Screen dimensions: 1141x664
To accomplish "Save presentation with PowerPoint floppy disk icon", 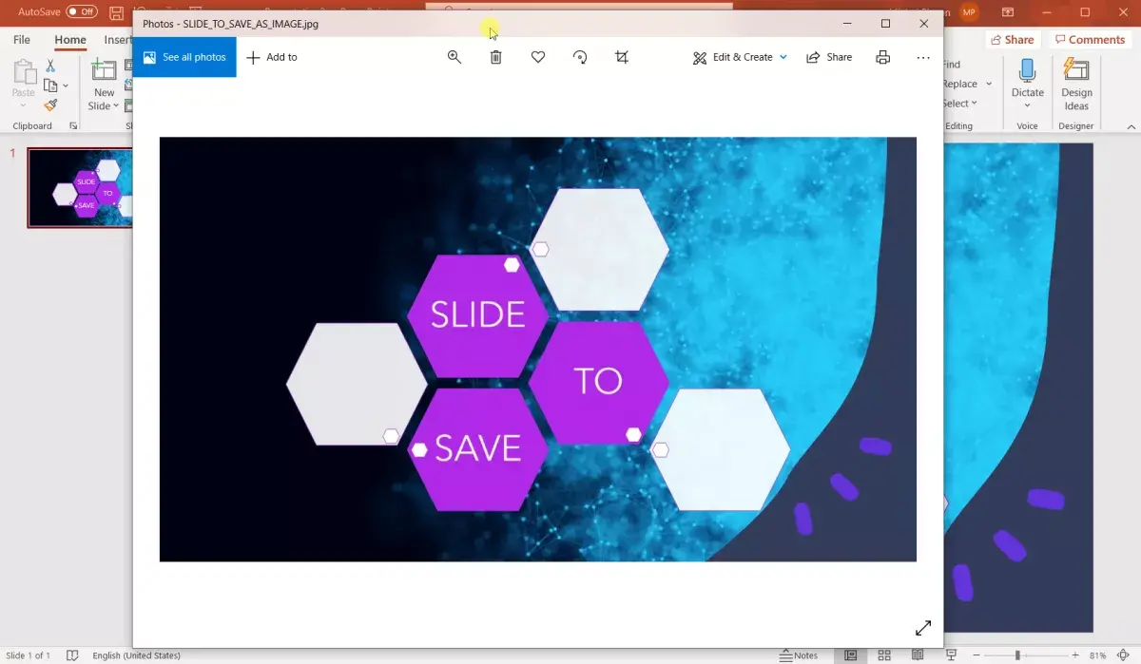I will 116,12.
